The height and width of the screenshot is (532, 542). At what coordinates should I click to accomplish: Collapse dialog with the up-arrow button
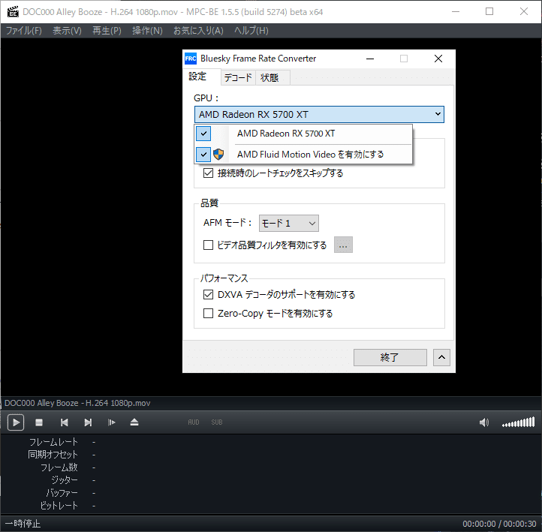(441, 357)
